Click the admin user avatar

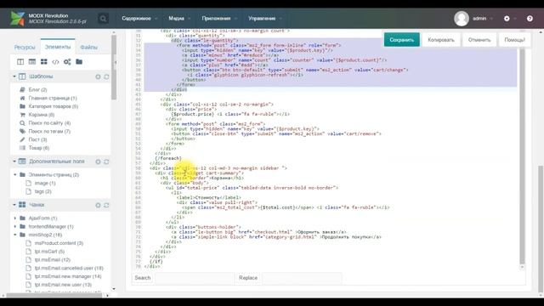[x=462, y=19]
